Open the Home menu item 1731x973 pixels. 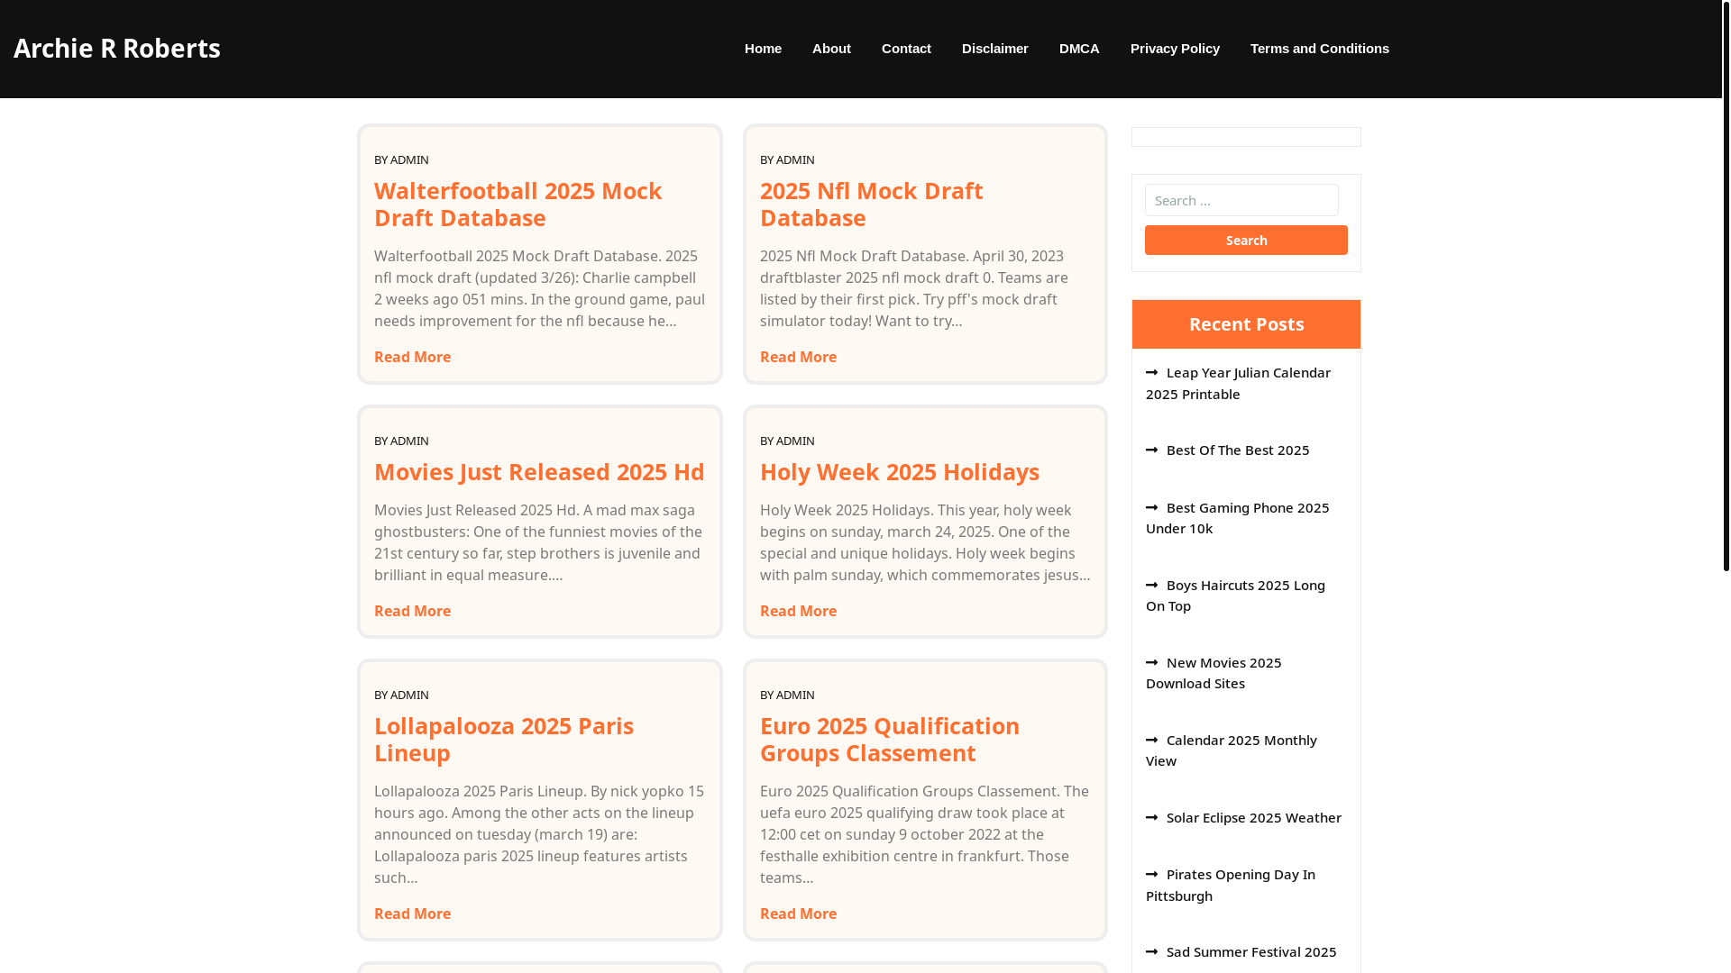pyautogui.click(x=763, y=49)
